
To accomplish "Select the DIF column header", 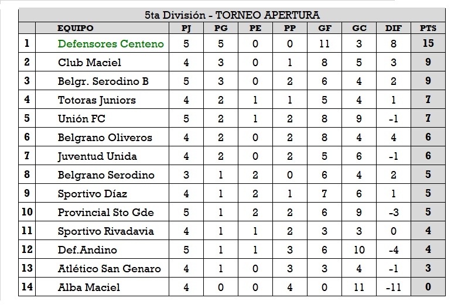I will click(x=394, y=28).
